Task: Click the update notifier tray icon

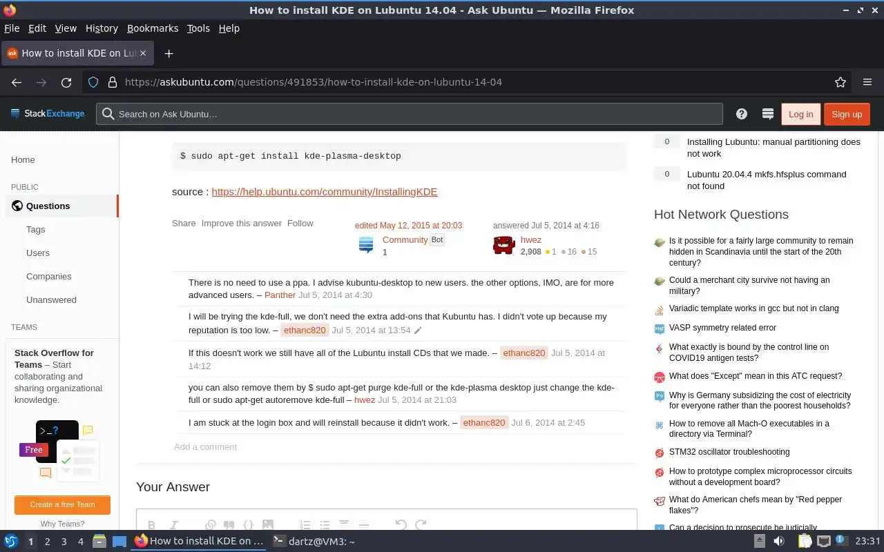Action: [842, 540]
